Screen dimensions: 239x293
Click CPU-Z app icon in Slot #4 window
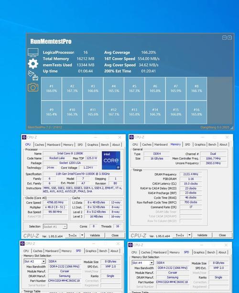coord(130,245)
